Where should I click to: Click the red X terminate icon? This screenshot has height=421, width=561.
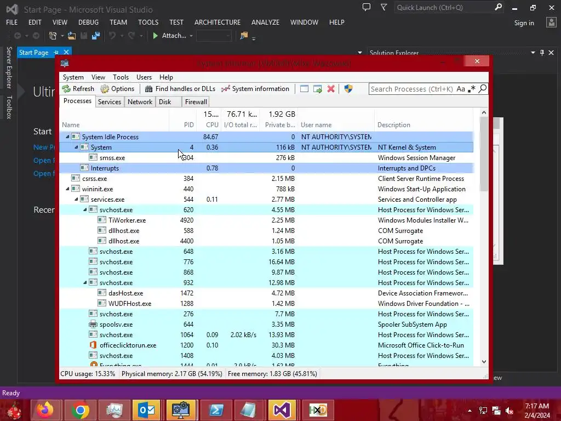331,89
